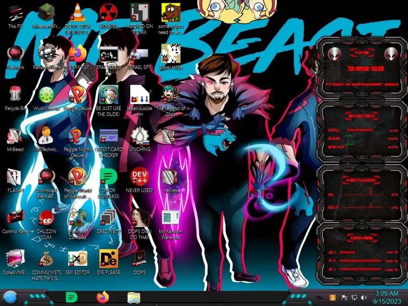Select the DIE PLEASE De icon
Screen dimensions: 408x306
tap(108, 263)
